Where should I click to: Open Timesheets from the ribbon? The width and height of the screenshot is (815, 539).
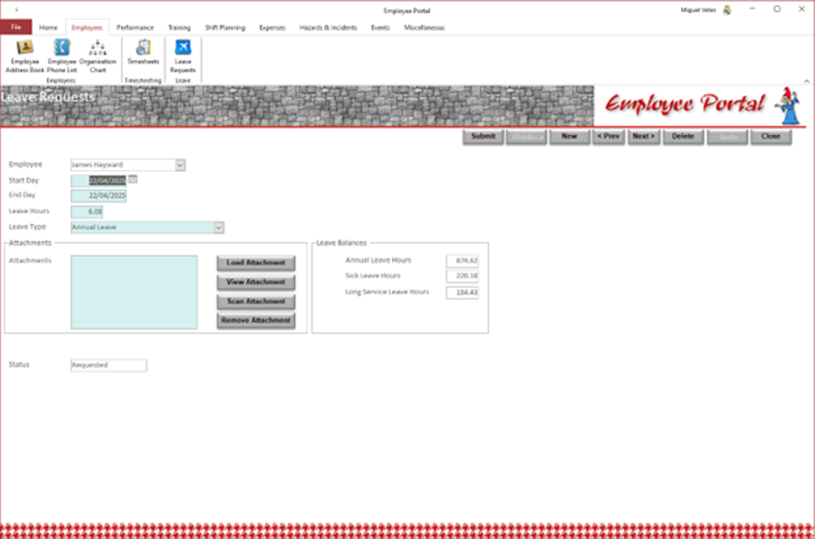coord(143,53)
